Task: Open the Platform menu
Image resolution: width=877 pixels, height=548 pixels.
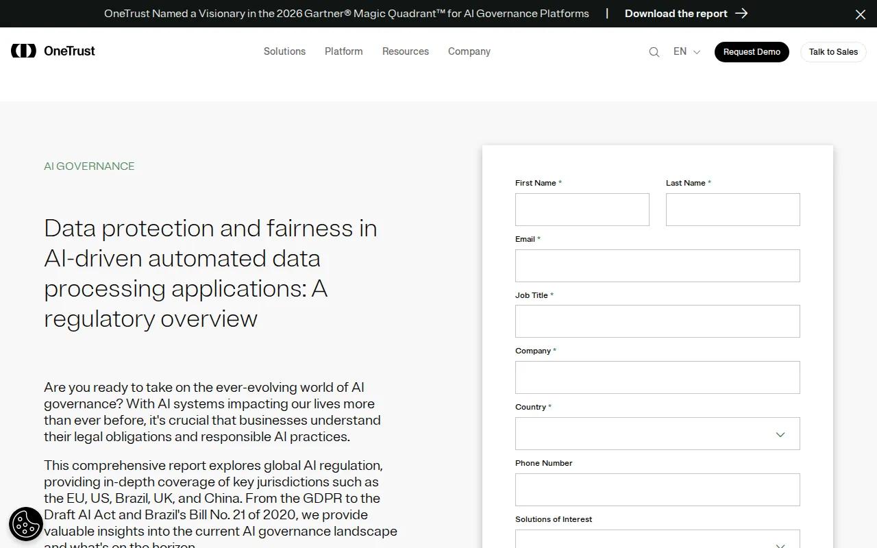Action: [344, 51]
